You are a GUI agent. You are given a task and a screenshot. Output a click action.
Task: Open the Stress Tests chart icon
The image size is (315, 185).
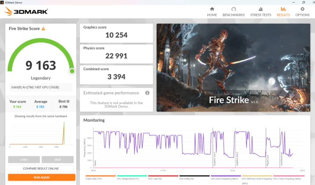[x=260, y=9]
